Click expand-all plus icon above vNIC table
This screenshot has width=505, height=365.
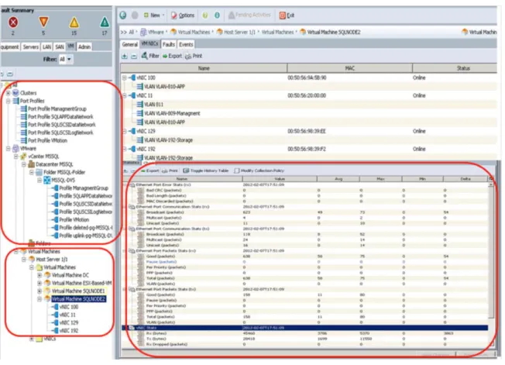tap(125, 56)
